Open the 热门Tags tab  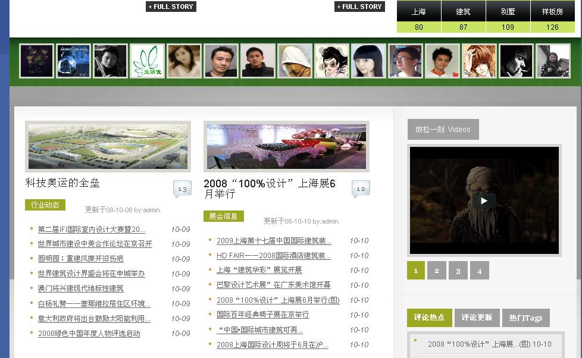tap(525, 318)
